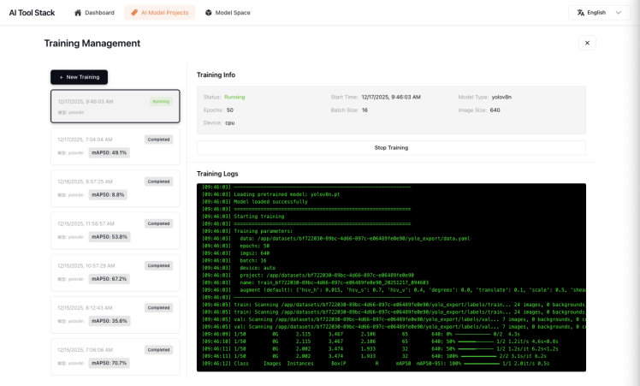Switch to the Dashboard tab
The image size is (640, 386).
click(x=94, y=13)
